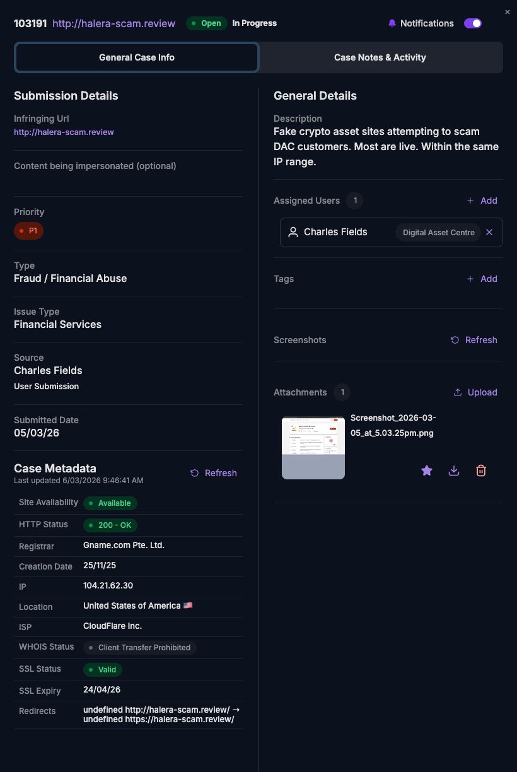
Task: Remove Charles Fields from assigned users
Action: click(x=489, y=232)
